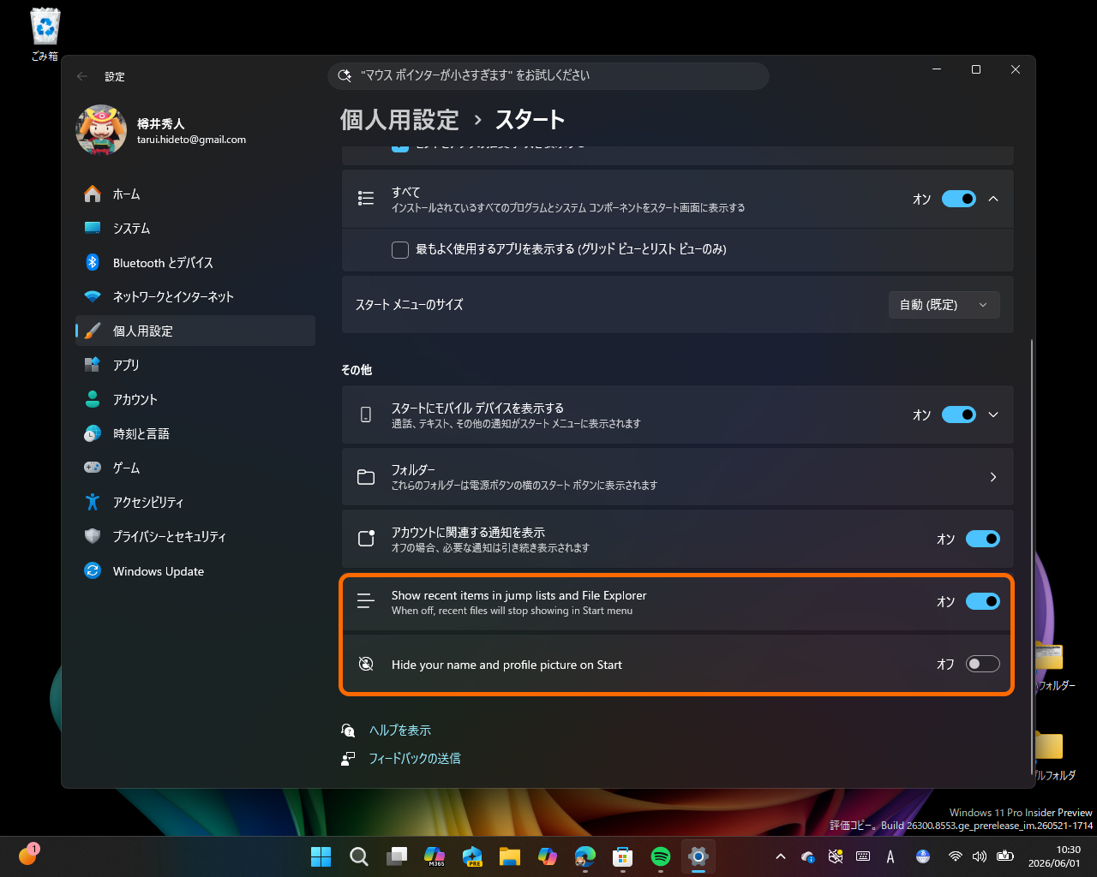This screenshot has height=877, width=1097.
Task: Open Task View in the taskbar
Action: click(397, 856)
